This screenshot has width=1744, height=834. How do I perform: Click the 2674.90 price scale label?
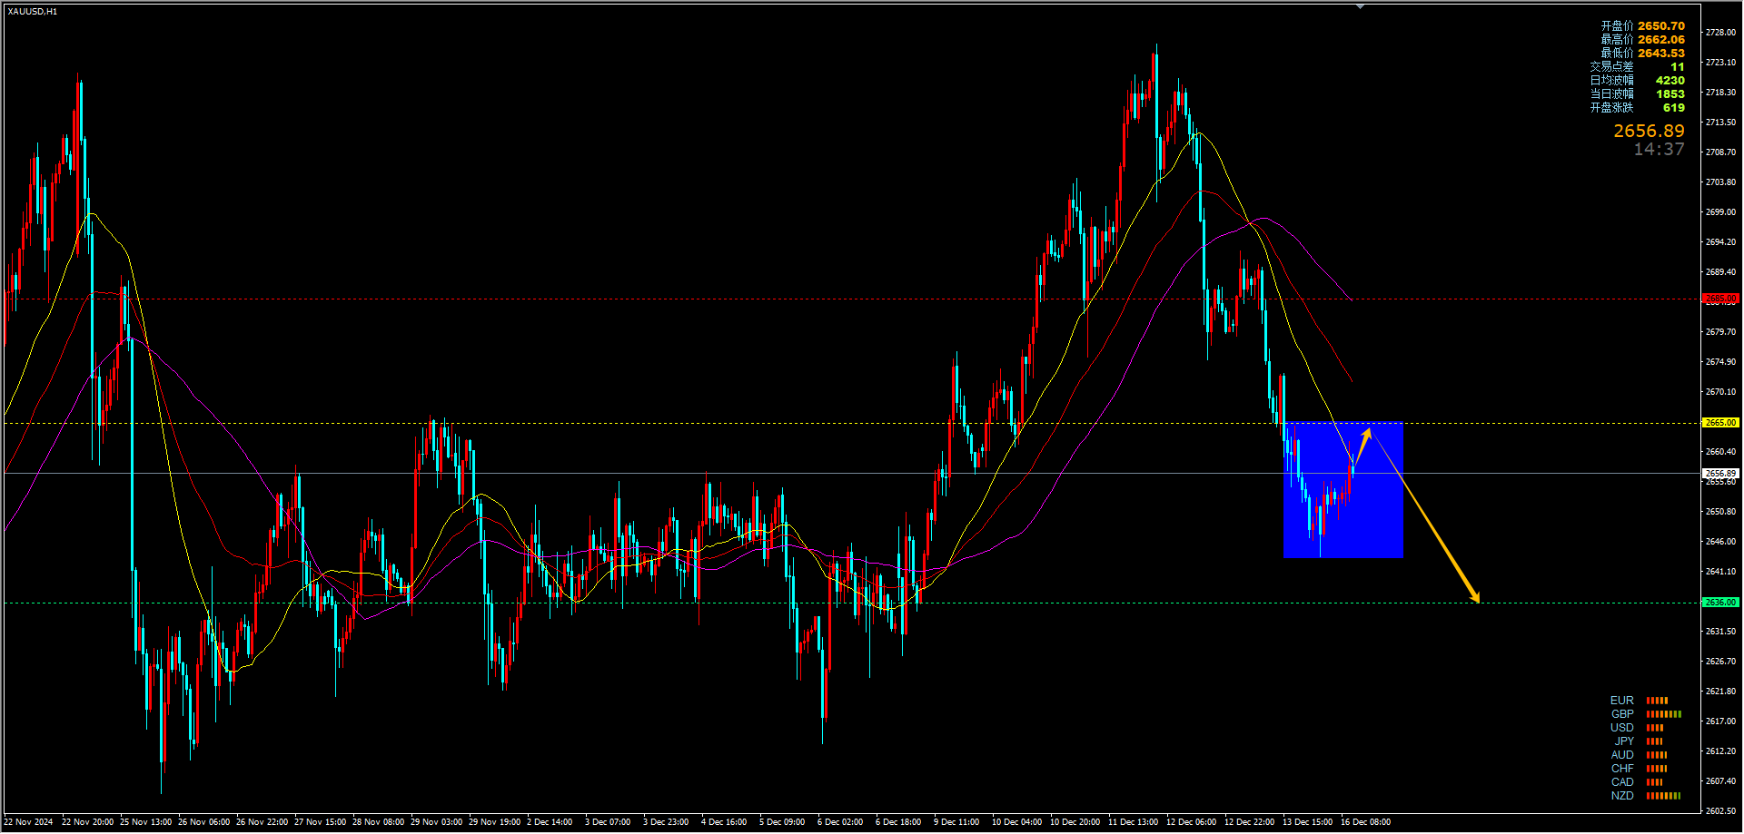(1720, 362)
